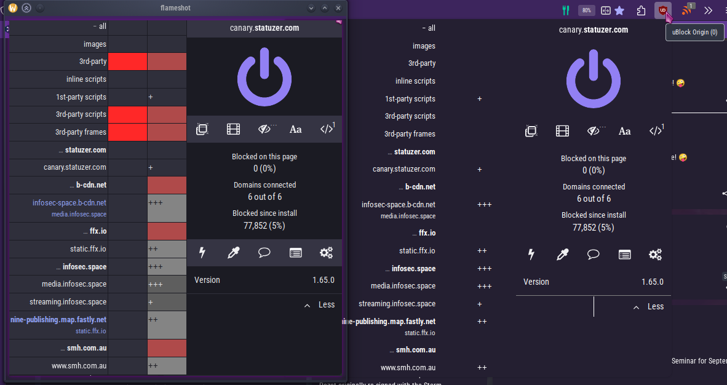Click the keep-above arrows icon in flameshot title bar
The height and width of the screenshot is (385, 727).
coord(26,8)
